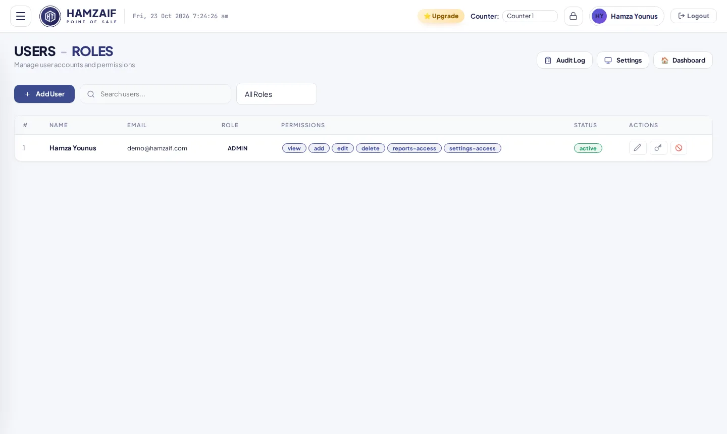727x434 pixels.
Task: Click the 'settings-access' permission tag
Action: [x=473, y=148]
